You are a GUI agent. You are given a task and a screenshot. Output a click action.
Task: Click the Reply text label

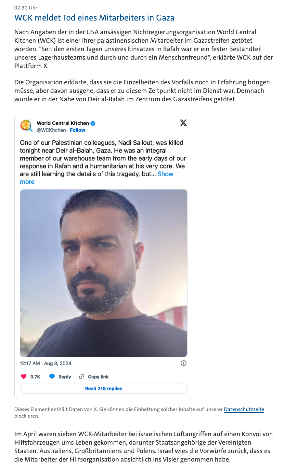pos(65,377)
